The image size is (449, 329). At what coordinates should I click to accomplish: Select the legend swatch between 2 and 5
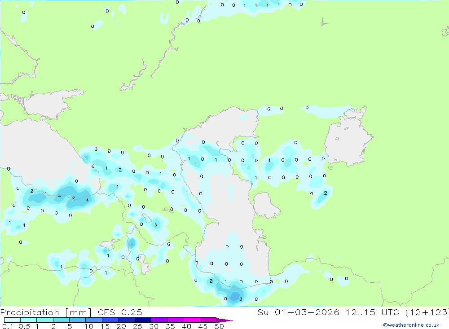coord(61,320)
